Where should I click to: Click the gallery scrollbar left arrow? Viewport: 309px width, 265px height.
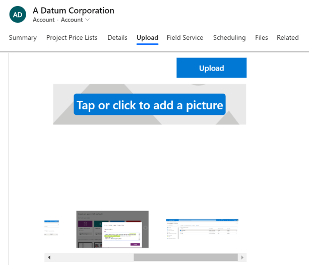pyautogui.click(x=49, y=257)
